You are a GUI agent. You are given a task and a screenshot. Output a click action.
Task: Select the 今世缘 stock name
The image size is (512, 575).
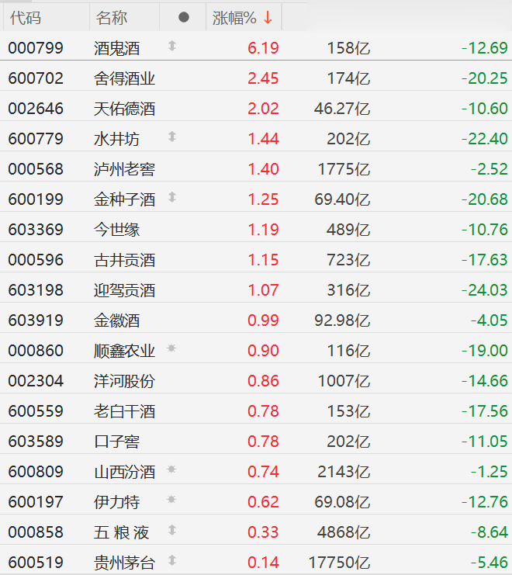[x=116, y=230]
